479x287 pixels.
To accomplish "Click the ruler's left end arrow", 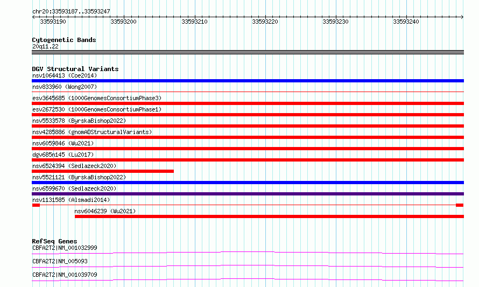I will 33,17.
